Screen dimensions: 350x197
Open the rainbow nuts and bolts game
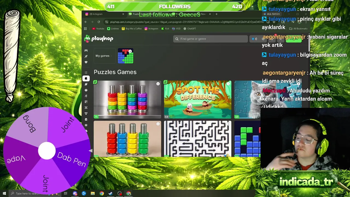(127, 100)
